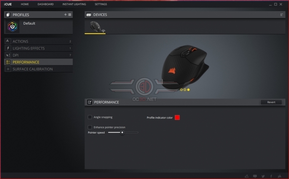The height and width of the screenshot is (179, 289).
Task: Open the DASHBOARD menu
Action: pos(46,4)
